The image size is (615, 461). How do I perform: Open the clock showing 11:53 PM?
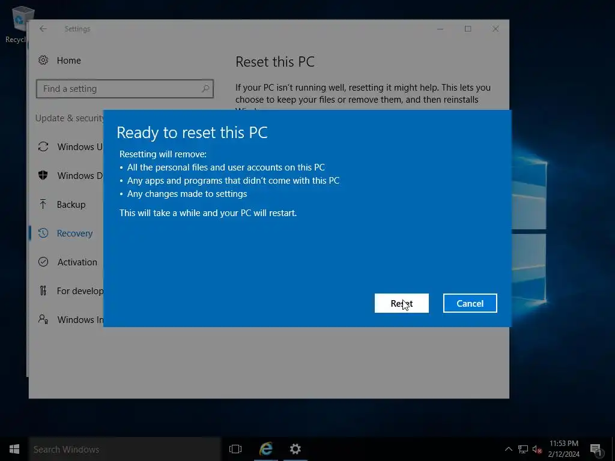[563, 444]
